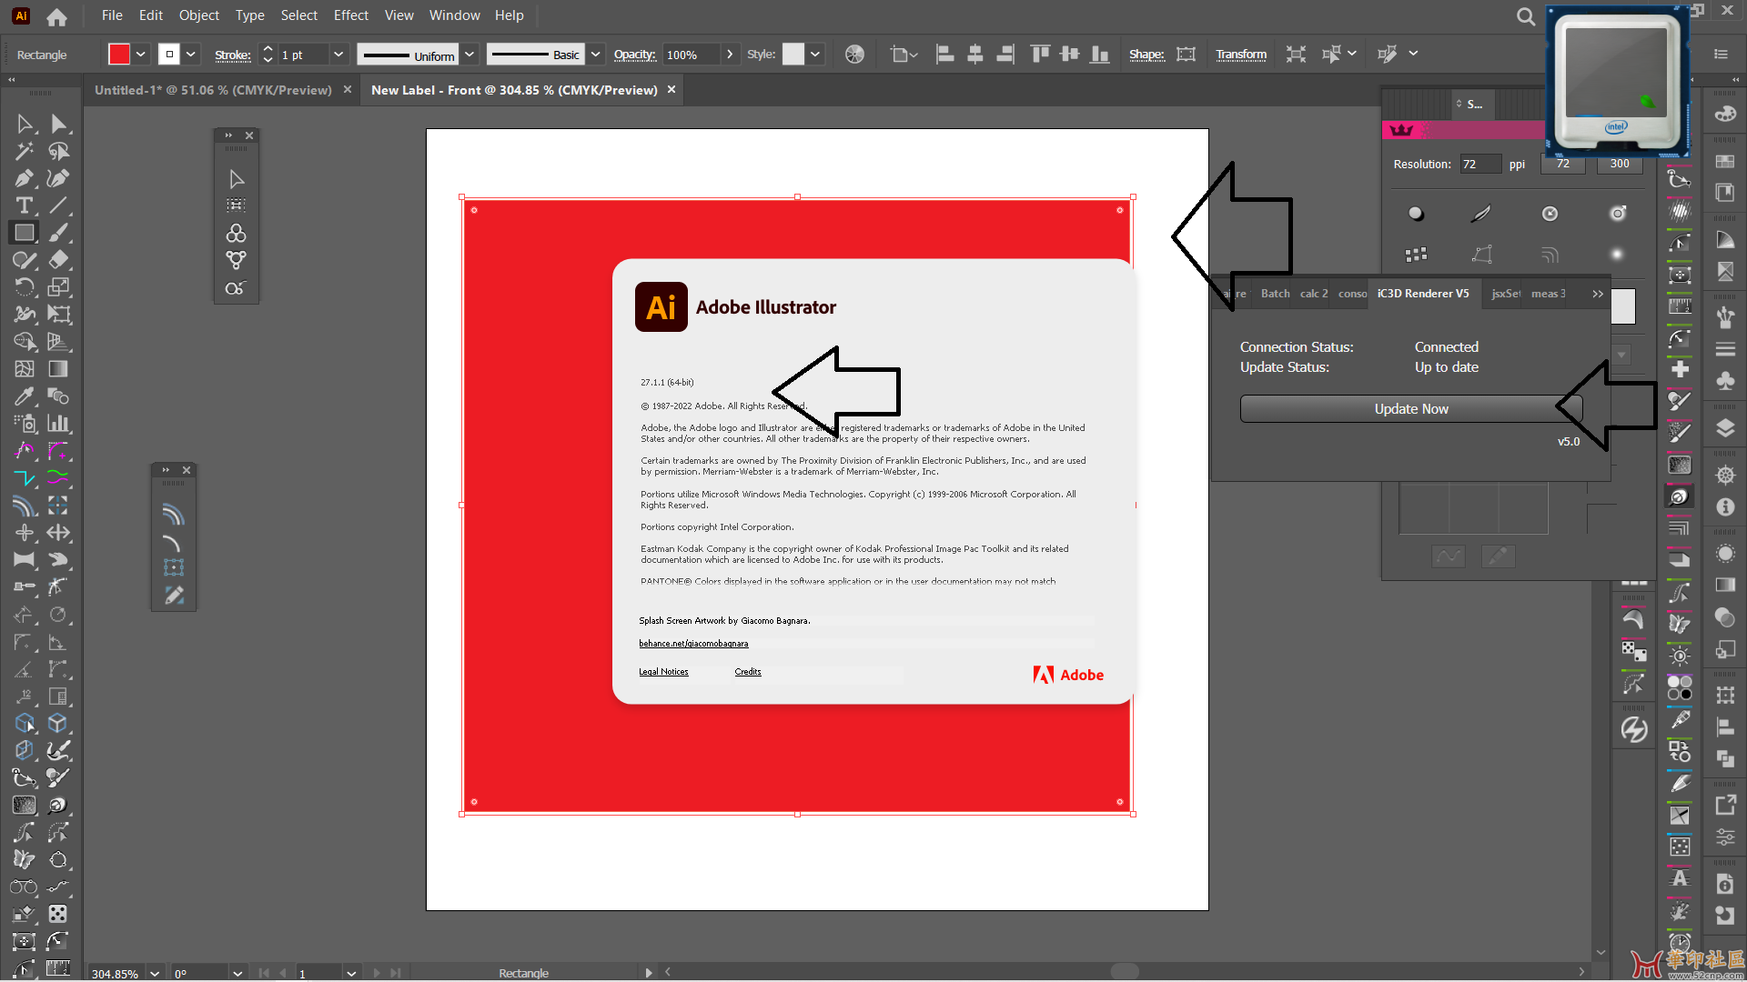
Task: Expand the Opacity value arrow
Action: tap(730, 55)
